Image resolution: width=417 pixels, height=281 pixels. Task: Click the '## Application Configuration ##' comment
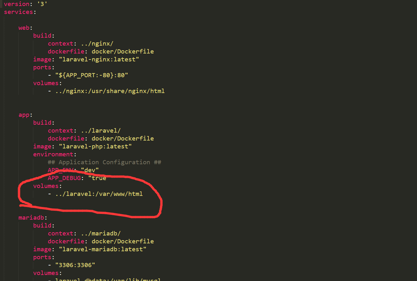[x=104, y=162]
